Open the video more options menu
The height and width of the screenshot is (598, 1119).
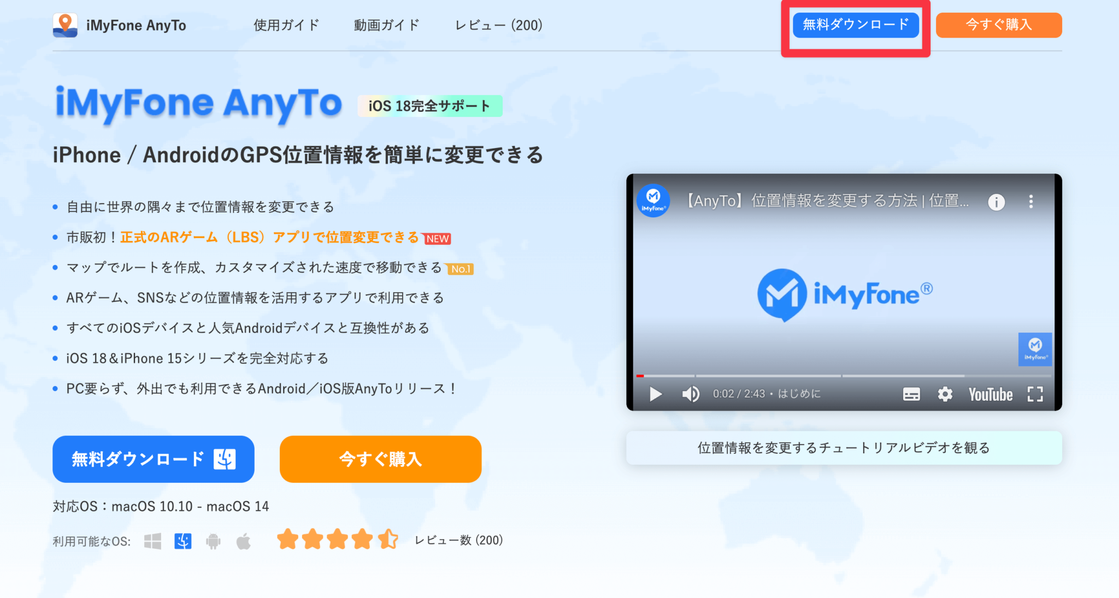(1031, 202)
